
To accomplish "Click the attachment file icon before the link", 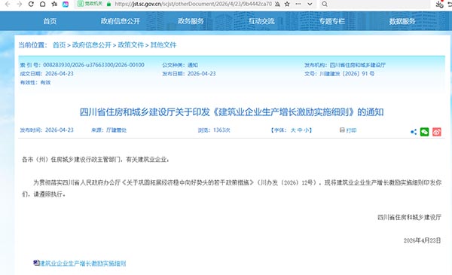I will pos(36,263).
